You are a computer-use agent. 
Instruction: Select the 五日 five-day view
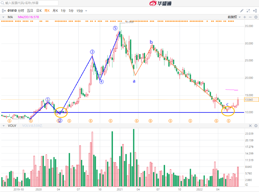[x=29, y=11]
